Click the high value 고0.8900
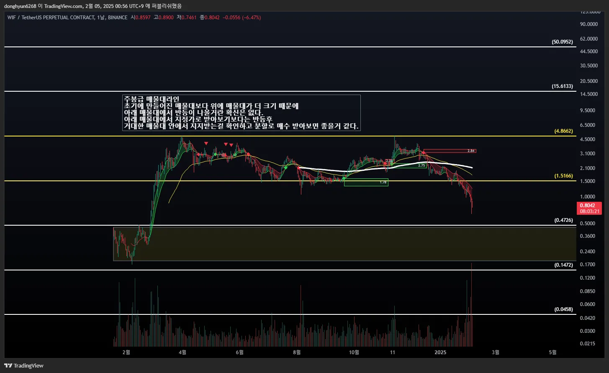 163,18
